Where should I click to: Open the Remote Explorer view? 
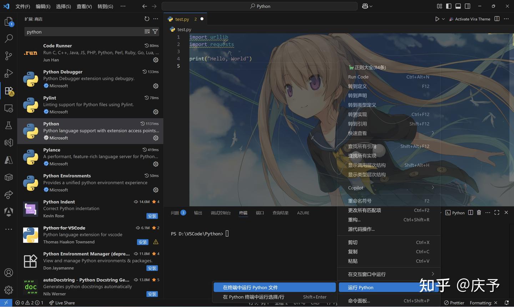tap(9, 108)
